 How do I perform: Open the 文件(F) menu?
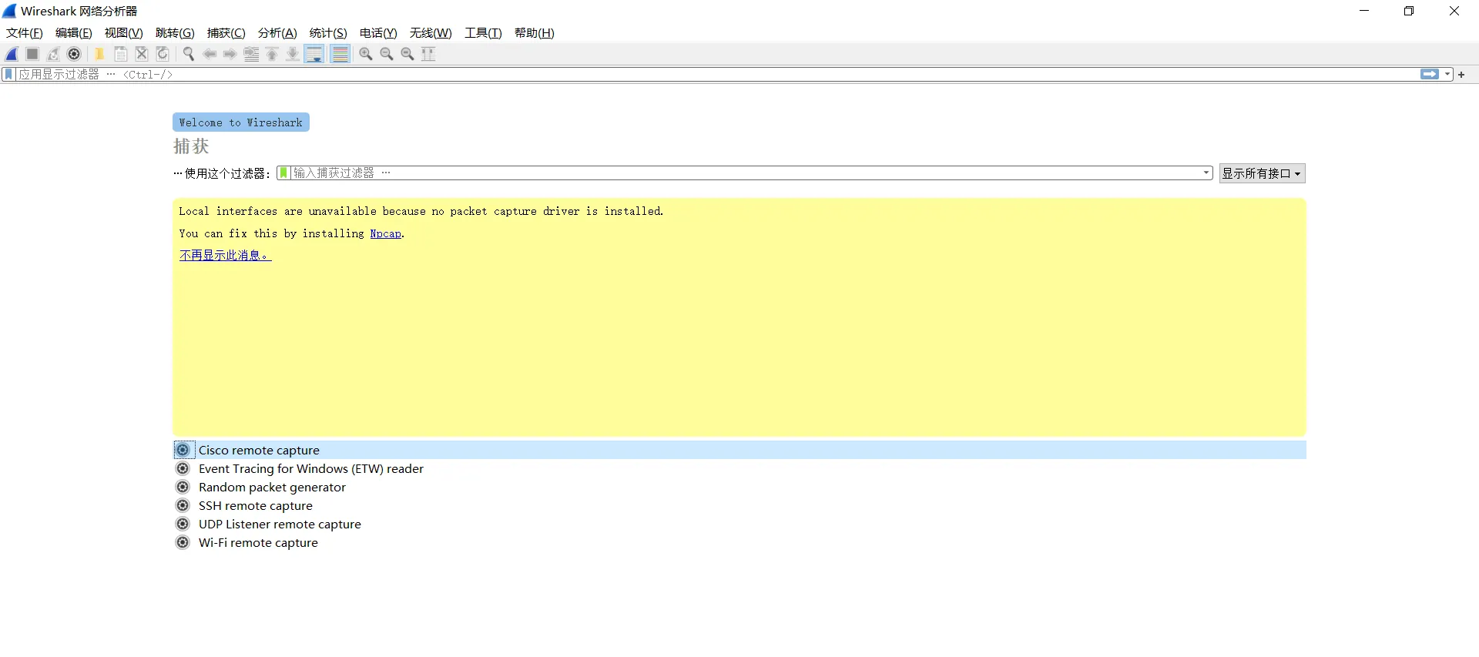(25, 33)
